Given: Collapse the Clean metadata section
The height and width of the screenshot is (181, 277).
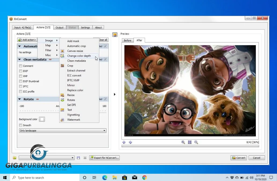Looking at the screenshot, I should [20, 60].
